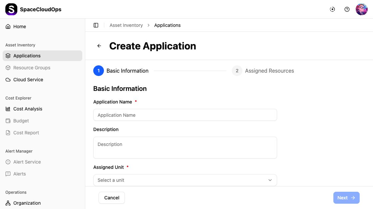Select step 2 Assigned Resources
Image resolution: width=373 pixels, height=209 pixels.
pos(263,71)
